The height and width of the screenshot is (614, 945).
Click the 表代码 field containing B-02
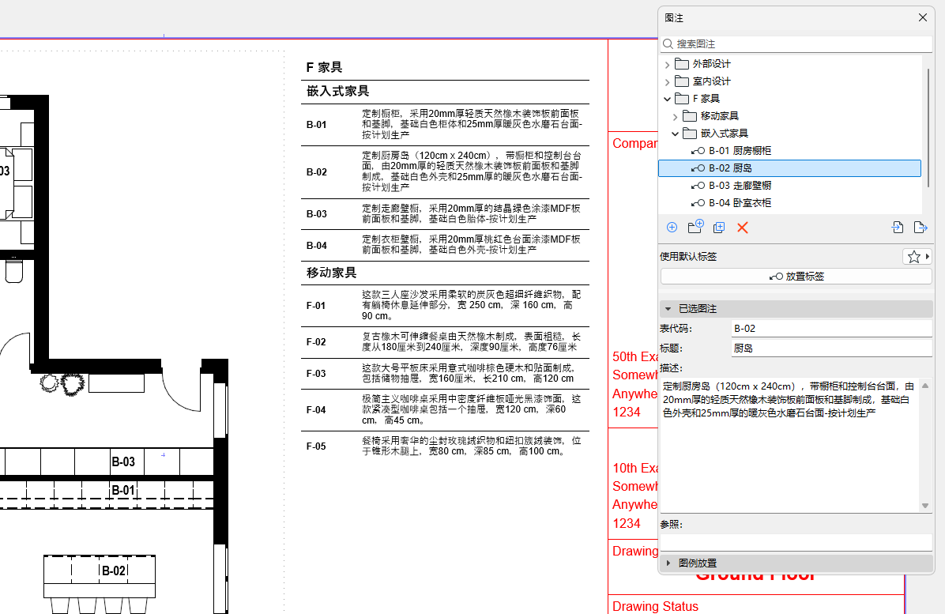click(x=831, y=329)
